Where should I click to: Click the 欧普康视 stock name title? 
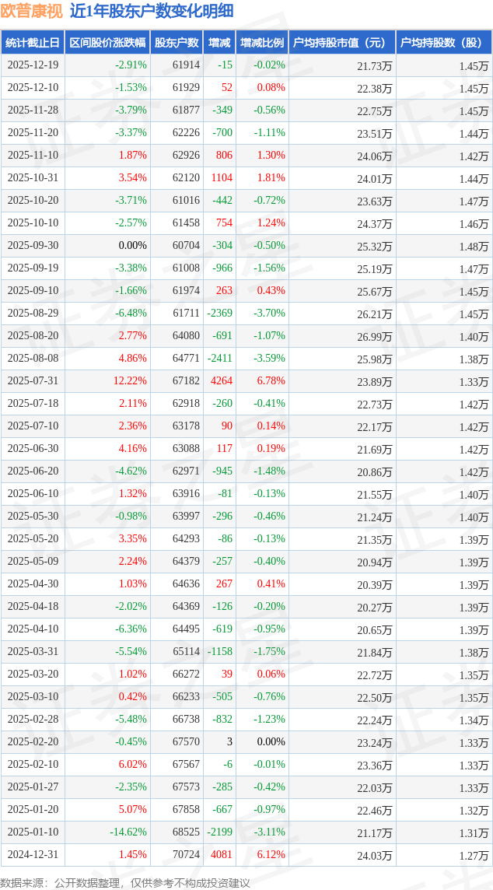(x=31, y=11)
